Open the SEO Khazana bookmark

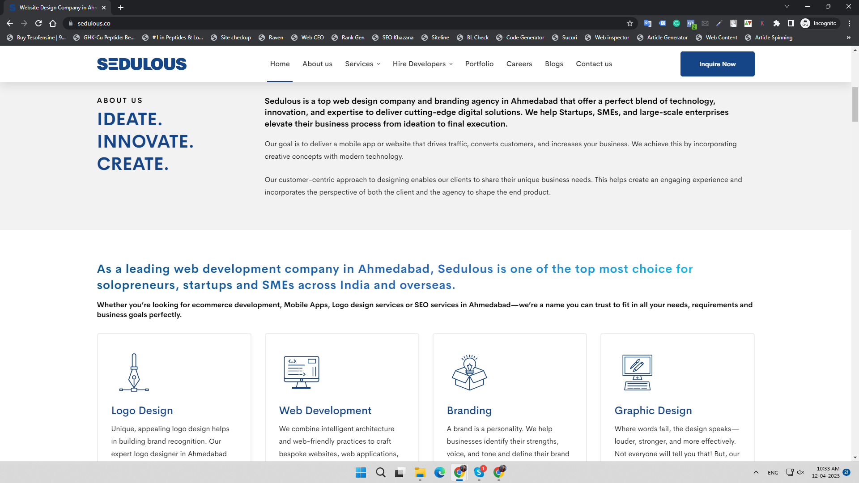pyautogui.click(x=392, y=38)
